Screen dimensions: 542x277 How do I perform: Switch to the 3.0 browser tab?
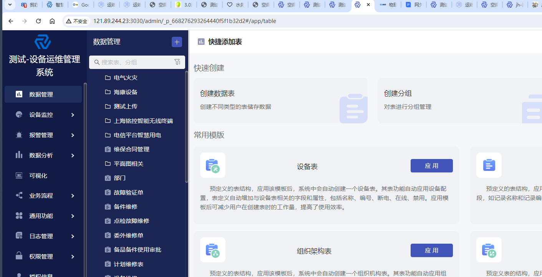coord(184,5)
